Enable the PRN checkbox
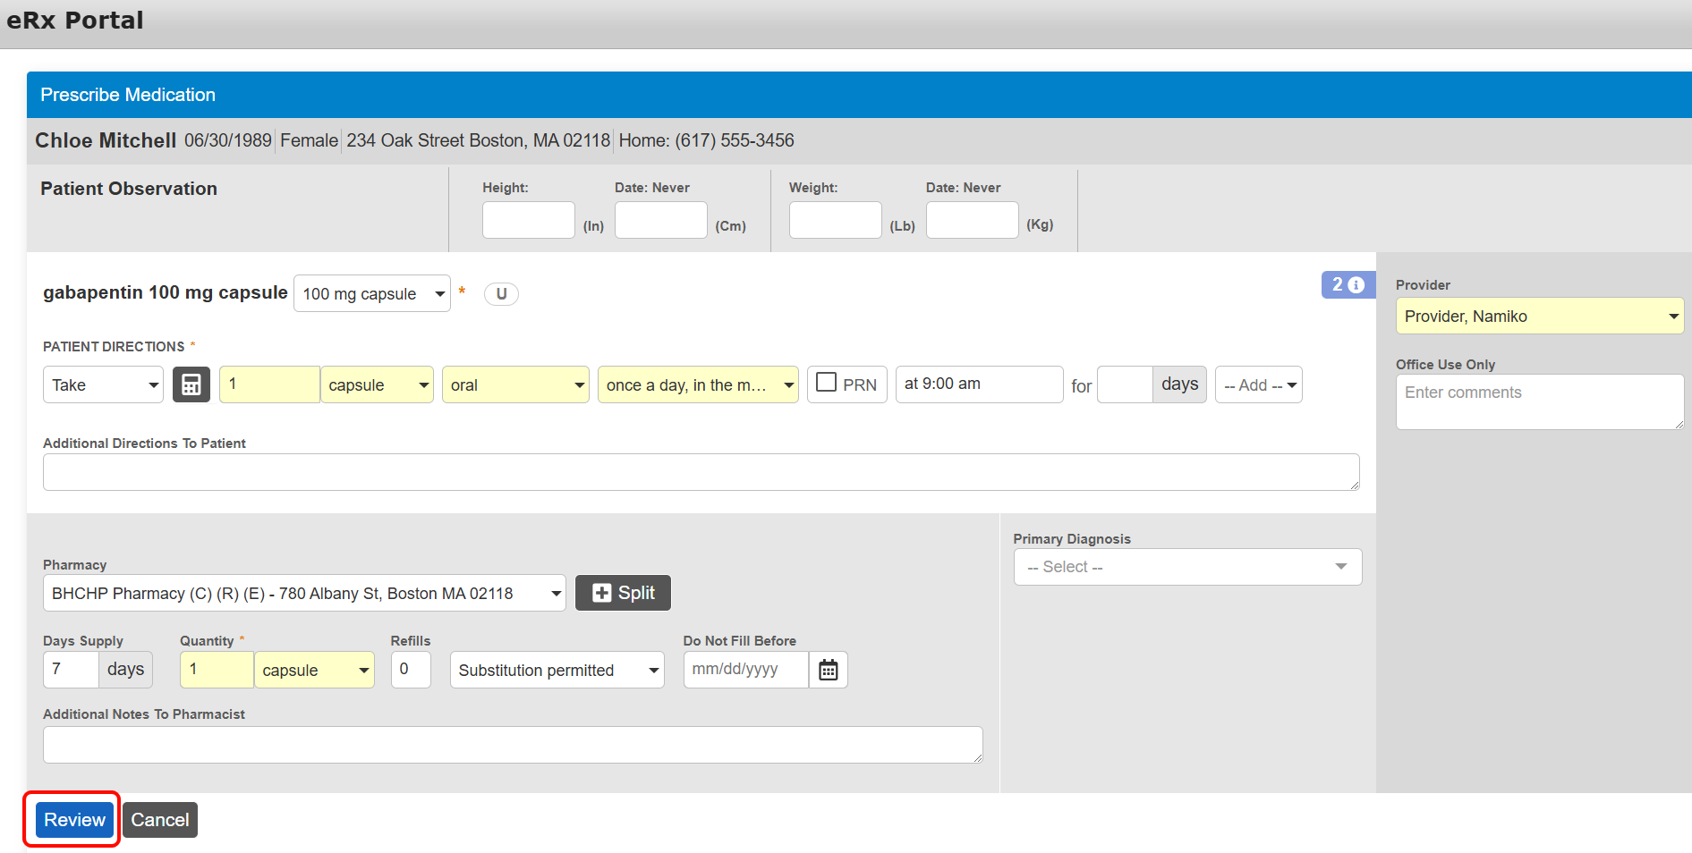1692x853 pixels. click(x=827, y=383)
